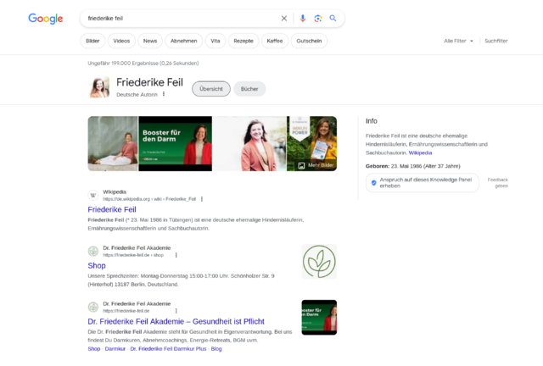Click the Friederike Feil knowledge panel heading
The image size is (543, 366).
(x=149, y=82)
